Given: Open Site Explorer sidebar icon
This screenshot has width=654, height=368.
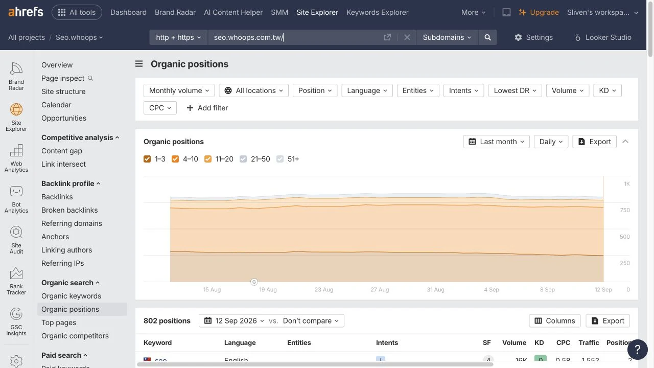Looking at the screenshot, I should coord(16,118).
